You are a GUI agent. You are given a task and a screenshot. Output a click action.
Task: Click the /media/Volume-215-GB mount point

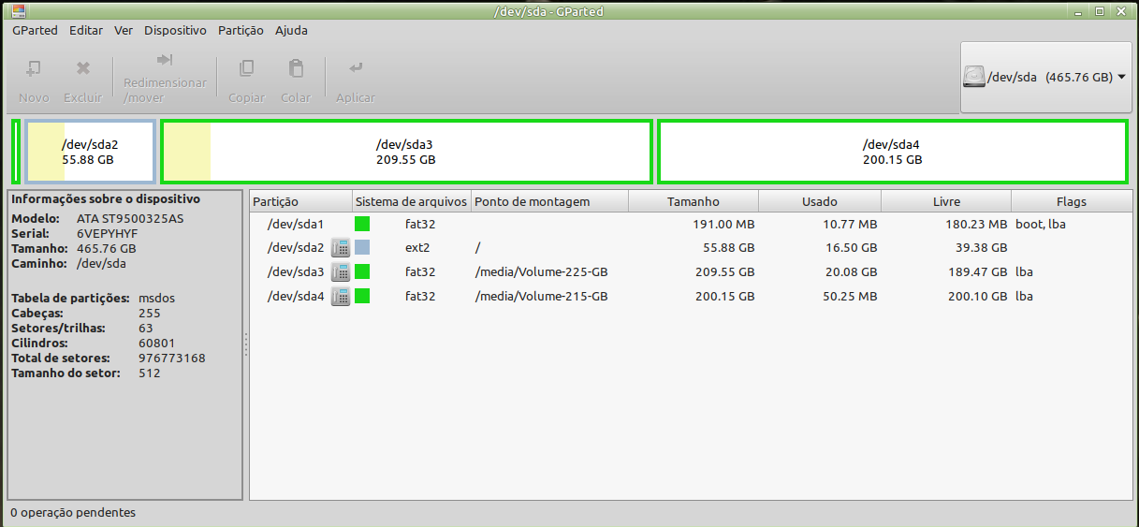click(542, 297)
